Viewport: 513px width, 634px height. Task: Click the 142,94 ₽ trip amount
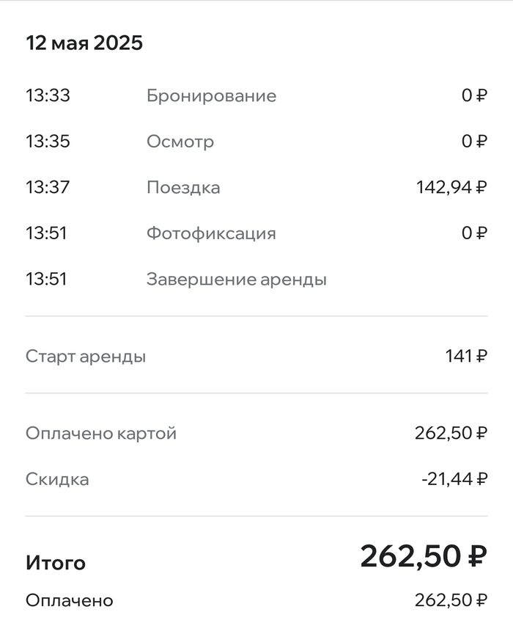pos(451,188)
